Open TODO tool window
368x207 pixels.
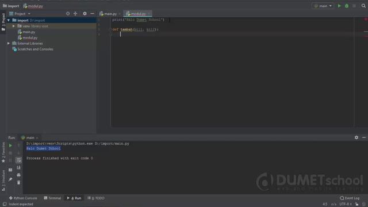point(96,198)
